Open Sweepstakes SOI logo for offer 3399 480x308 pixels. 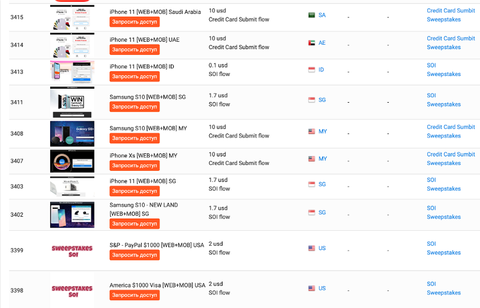pos(72,251)
